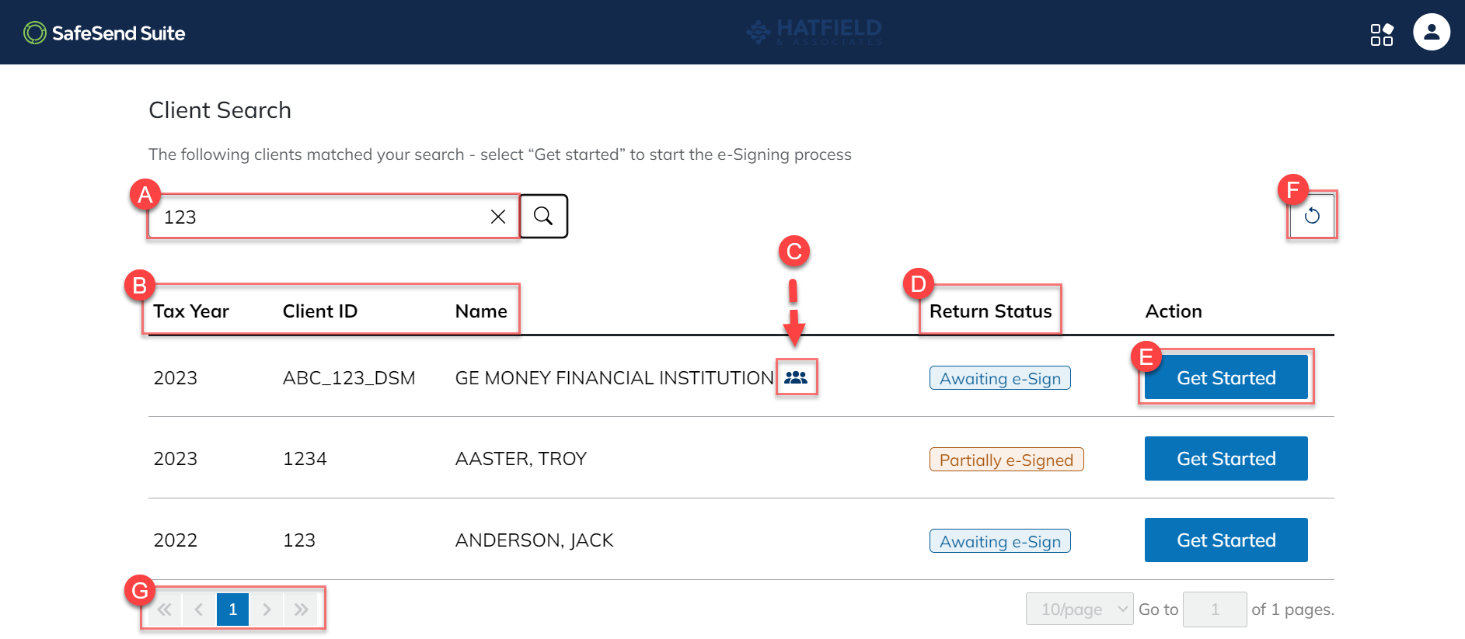The image size is (1465, 639).
Task: Click the Awaiting e-Sign badge for ANDERSON, JACK
Action: tap(999, 540)
